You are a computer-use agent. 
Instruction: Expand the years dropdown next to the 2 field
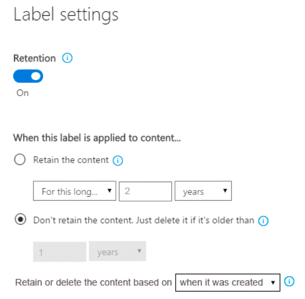(203, 191)
